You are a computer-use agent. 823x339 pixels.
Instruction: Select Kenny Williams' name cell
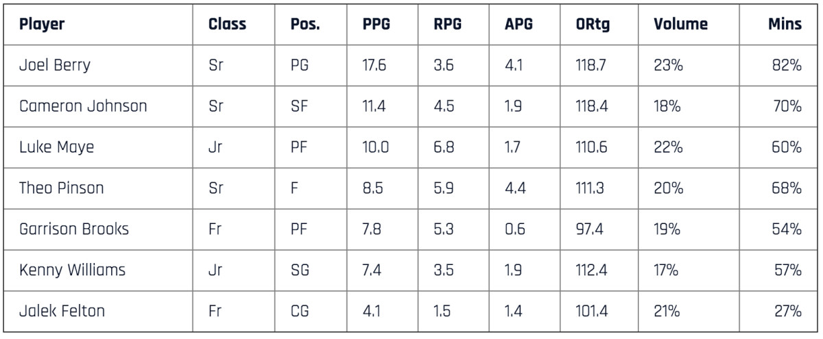pos(72,270)
